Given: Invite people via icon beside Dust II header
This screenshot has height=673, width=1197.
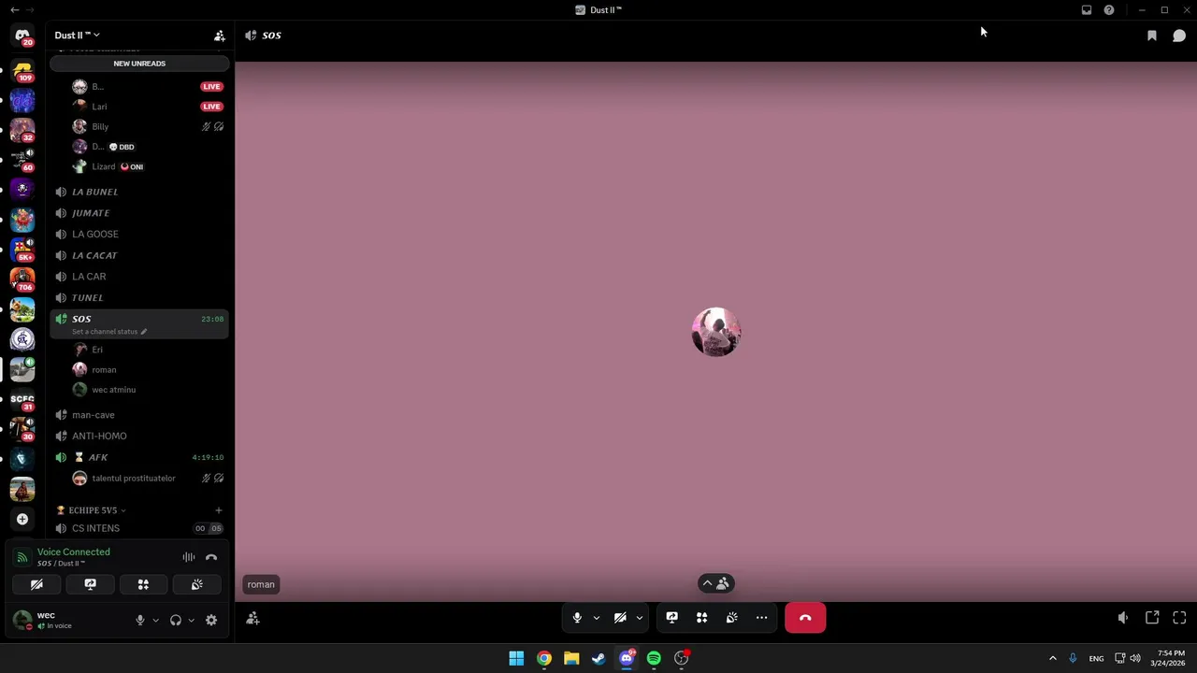Looking at the screenshot, I should tap(220, 36).
